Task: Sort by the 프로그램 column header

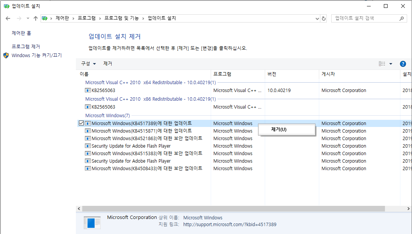Action: point(238,74)
